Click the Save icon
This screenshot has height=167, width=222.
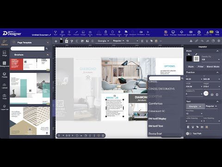coord(166,33)
